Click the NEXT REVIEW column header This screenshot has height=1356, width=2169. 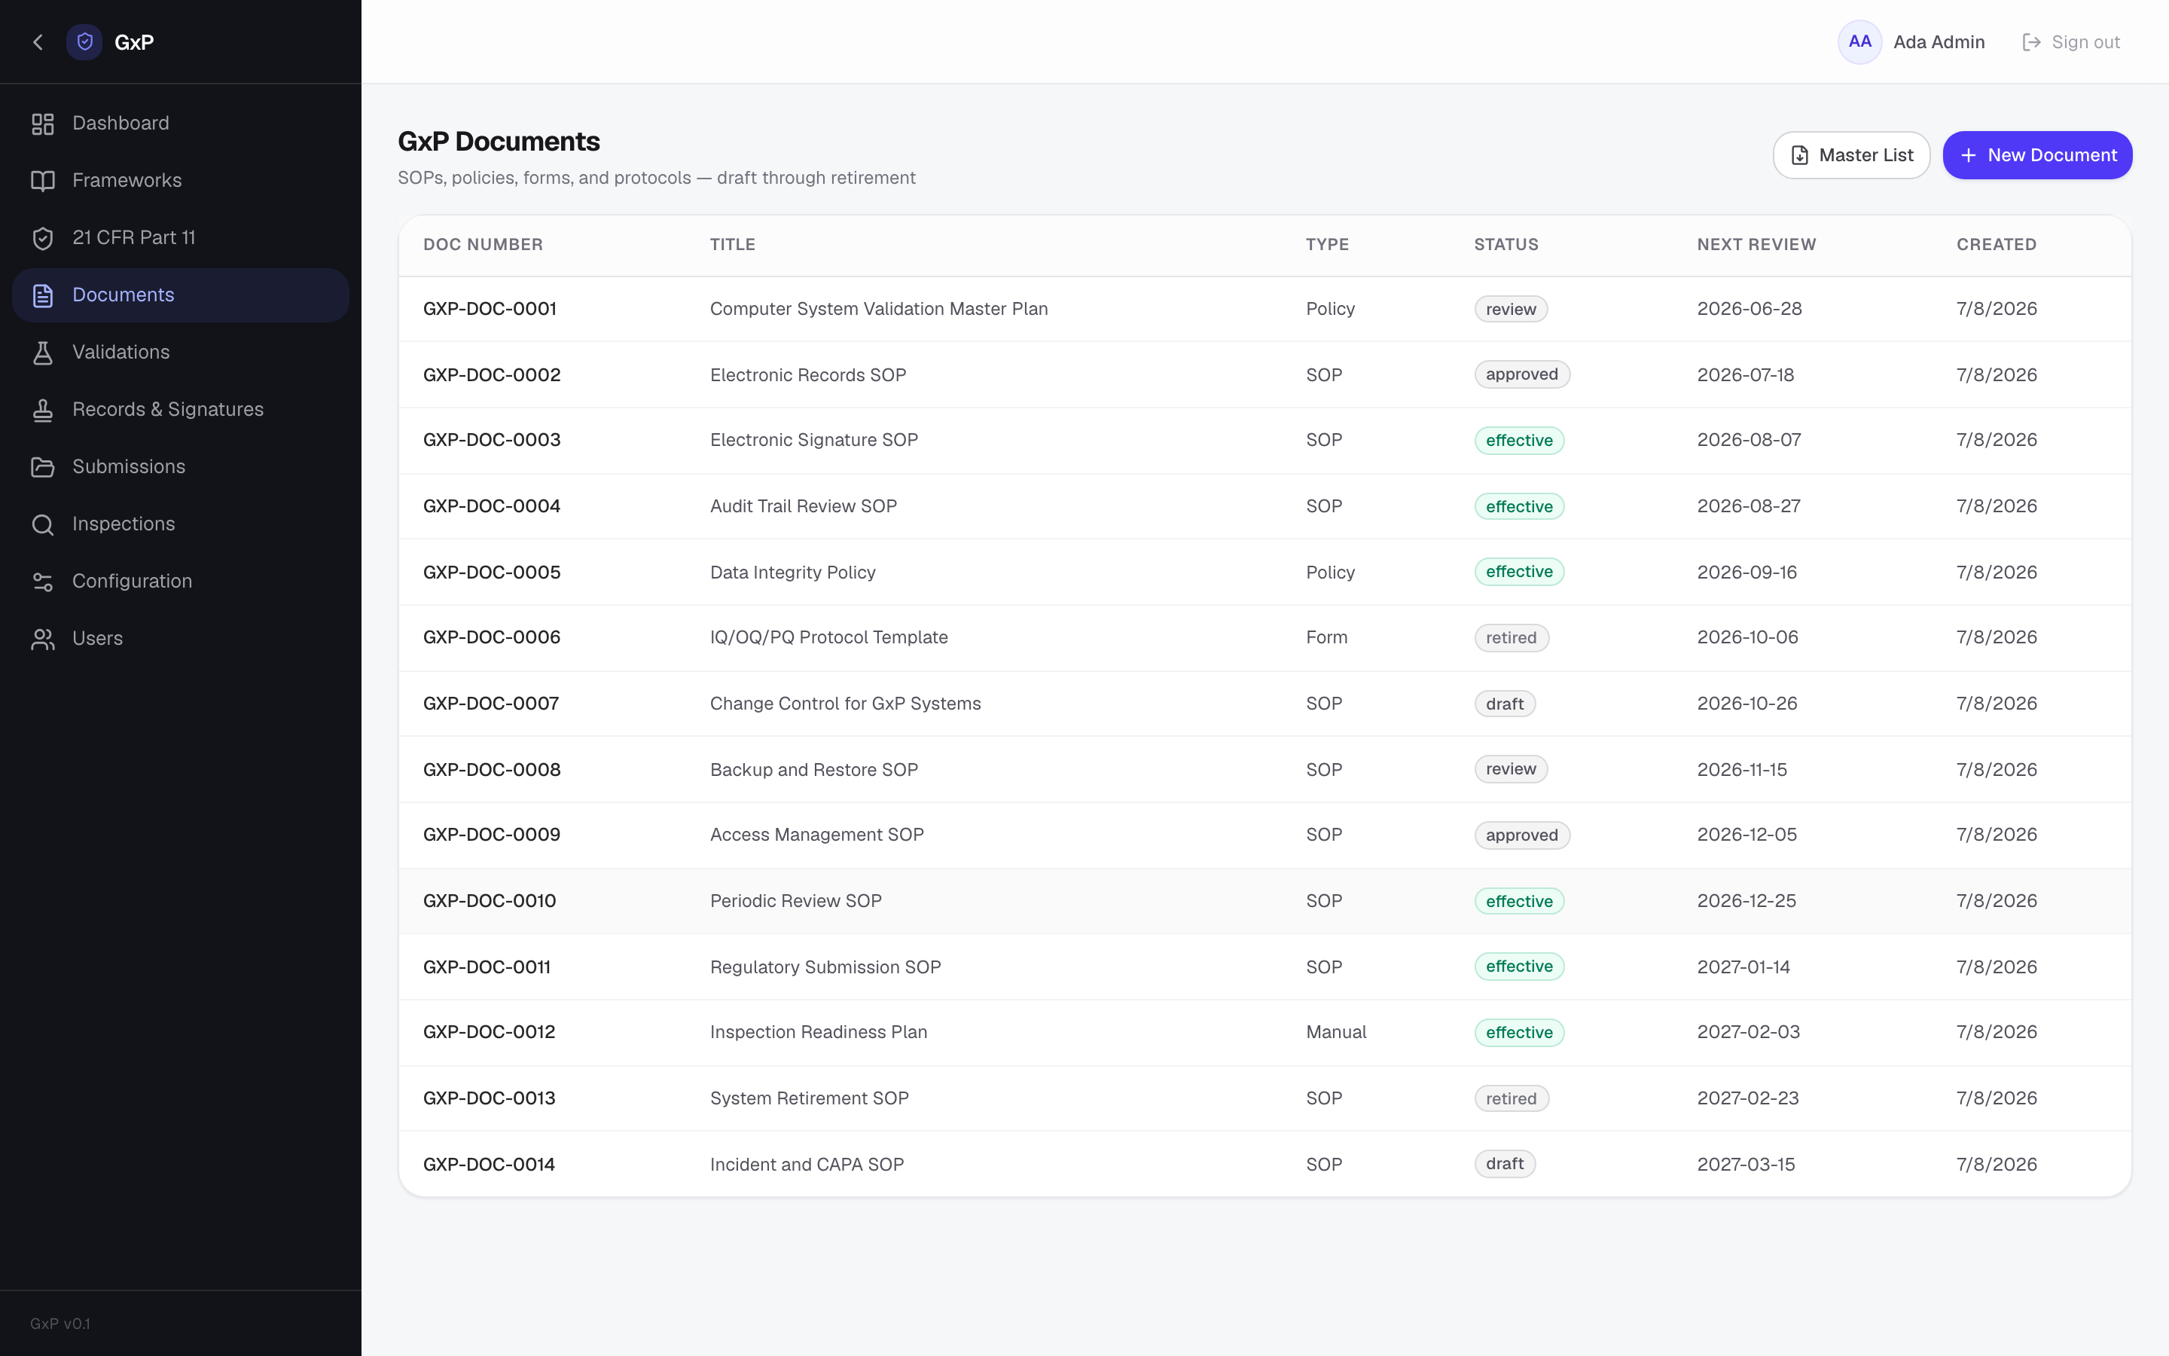point(1756,245)
